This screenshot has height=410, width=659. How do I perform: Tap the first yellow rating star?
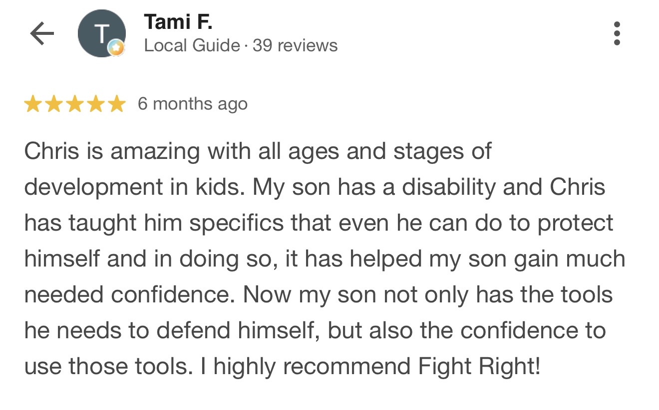[x=33, y=104]
